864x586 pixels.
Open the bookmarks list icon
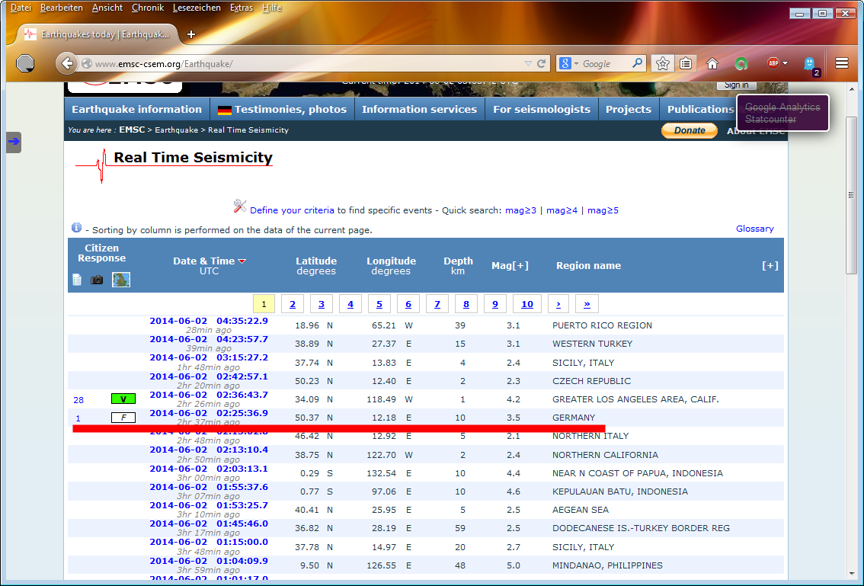coord(686,64)
